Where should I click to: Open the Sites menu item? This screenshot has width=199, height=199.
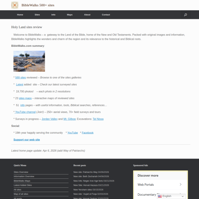37,15
